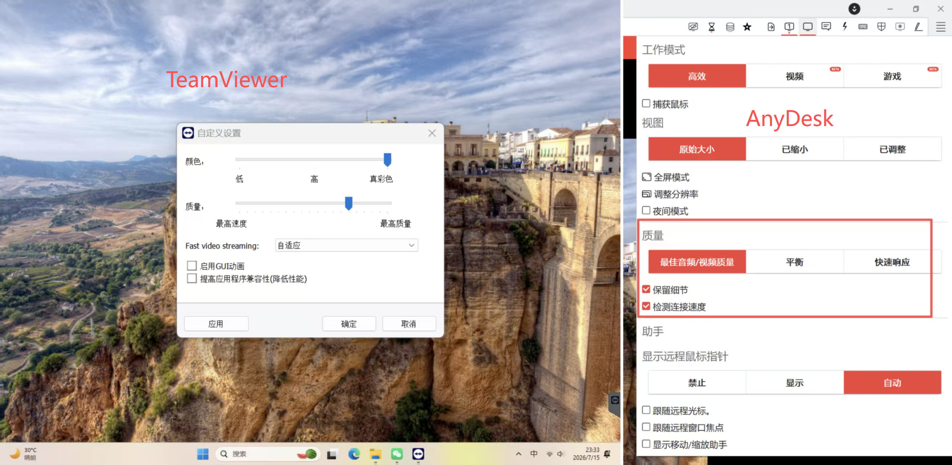This screenshot has height=465, width=952.
Task: Click the adjust resolution icon (调整分辨率)
Action: 646,194
